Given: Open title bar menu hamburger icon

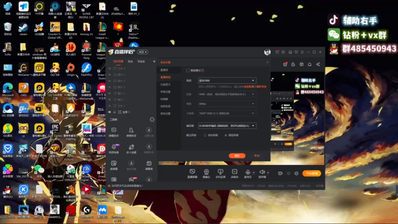Looking at the screenshot, I should point(302,52).
